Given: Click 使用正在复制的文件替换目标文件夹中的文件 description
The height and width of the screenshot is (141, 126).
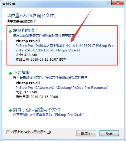Looking at the screenshot, I should tap(46, 35).
